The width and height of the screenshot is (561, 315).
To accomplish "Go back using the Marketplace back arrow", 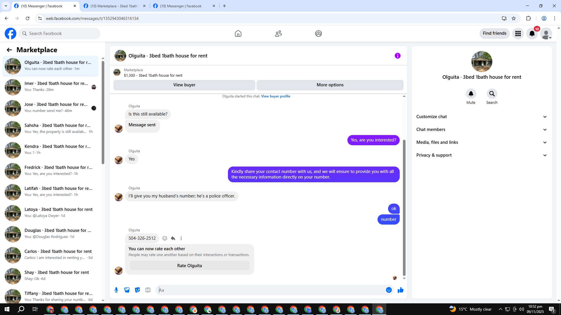I will pos(9,50).
